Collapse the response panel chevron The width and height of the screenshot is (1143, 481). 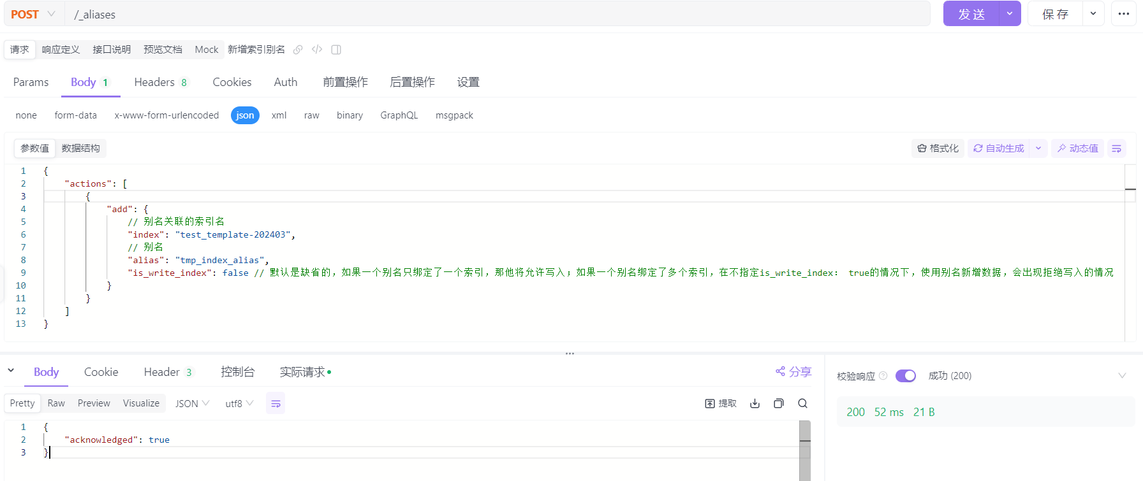coord(11,370)
